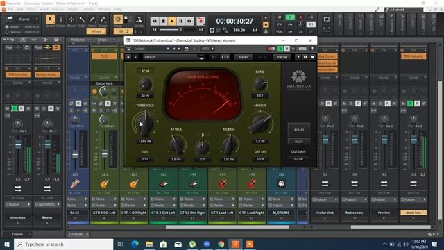Mute the Master strip on left
The image size is (444, 250).
(37, 108)
